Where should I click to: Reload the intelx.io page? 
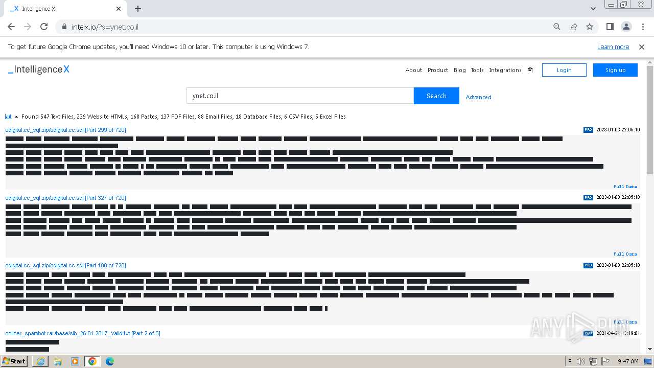44,27
